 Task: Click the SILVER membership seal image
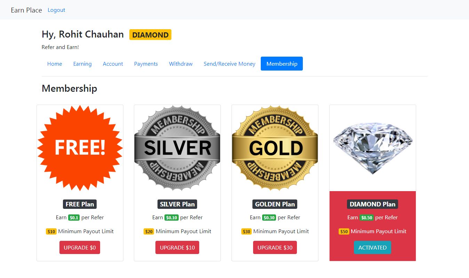pyautogui.click(x=177, y=148)
